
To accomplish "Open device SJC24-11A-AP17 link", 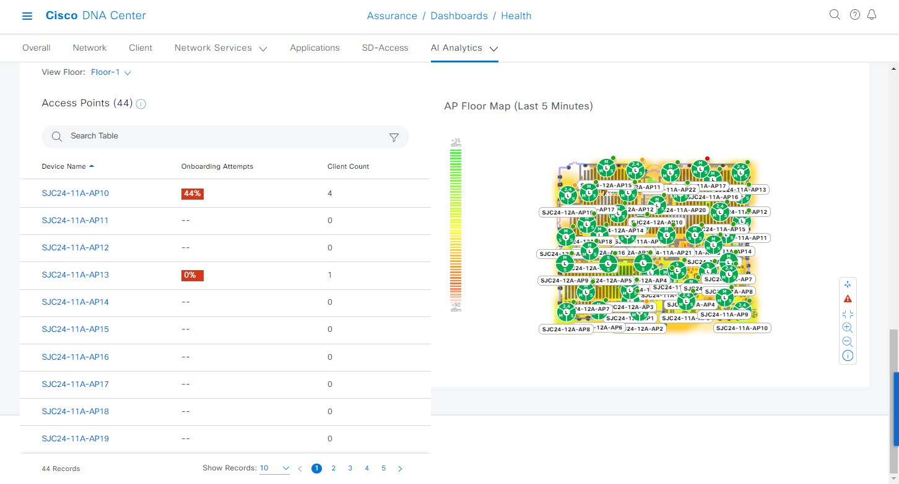I will click(75, 384).
